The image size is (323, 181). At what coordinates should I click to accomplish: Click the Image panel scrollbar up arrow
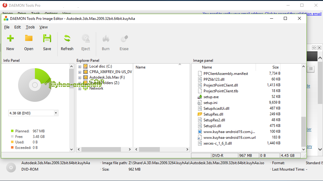[303, 66]
